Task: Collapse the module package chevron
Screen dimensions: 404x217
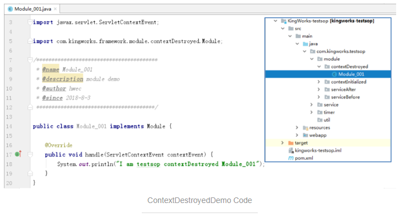Action: (x=312, y=59)
